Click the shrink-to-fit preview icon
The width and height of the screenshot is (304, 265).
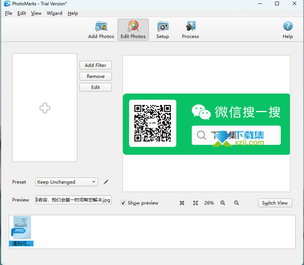point(182,203)
